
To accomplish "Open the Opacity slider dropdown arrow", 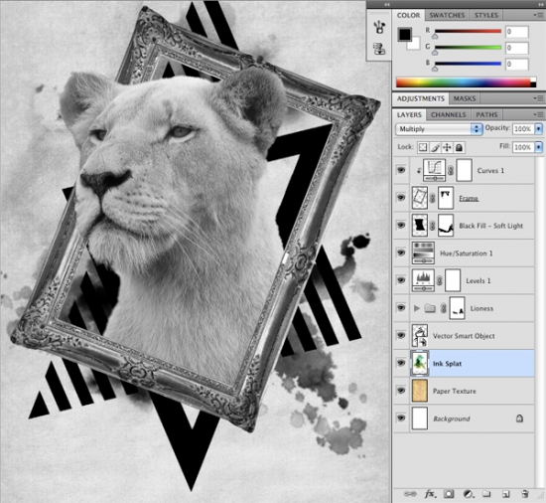I will pyautogui.click(x=539, y=128).
